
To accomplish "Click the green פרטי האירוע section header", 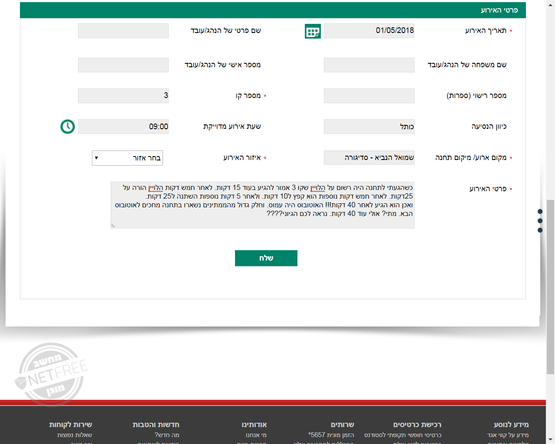I will click(x=273, y=10).
